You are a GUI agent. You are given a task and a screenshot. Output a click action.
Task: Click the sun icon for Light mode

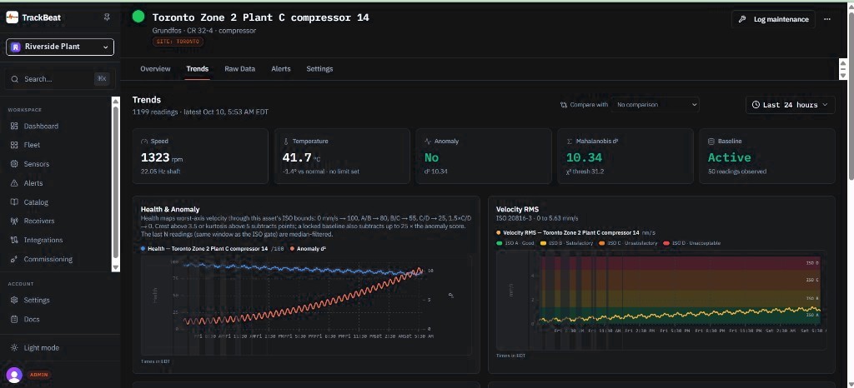[14, 348]
